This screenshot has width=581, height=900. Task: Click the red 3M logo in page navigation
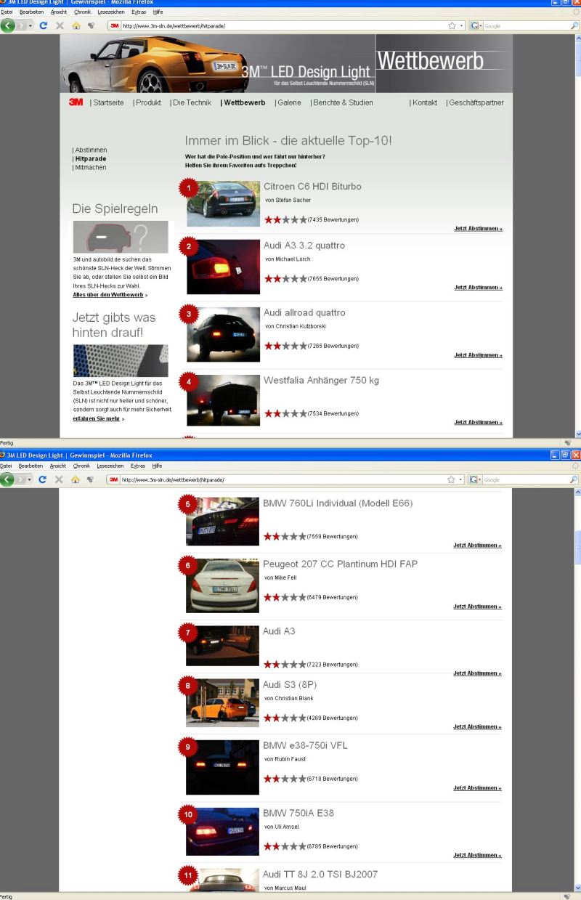point(75,102)
